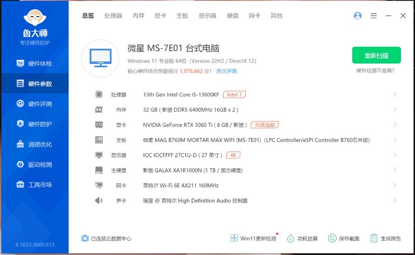415x255 pixels.
Task: Expand the 网卡 row chevron
Action: tap(395, 185)
